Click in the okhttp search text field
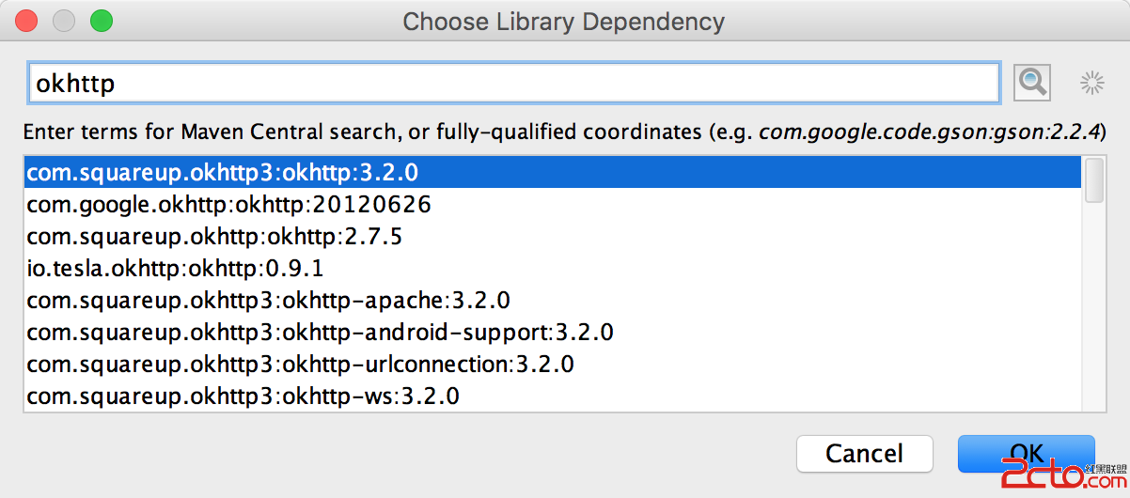The width and height of the screenshot is (1130, 498). point(512,83)
